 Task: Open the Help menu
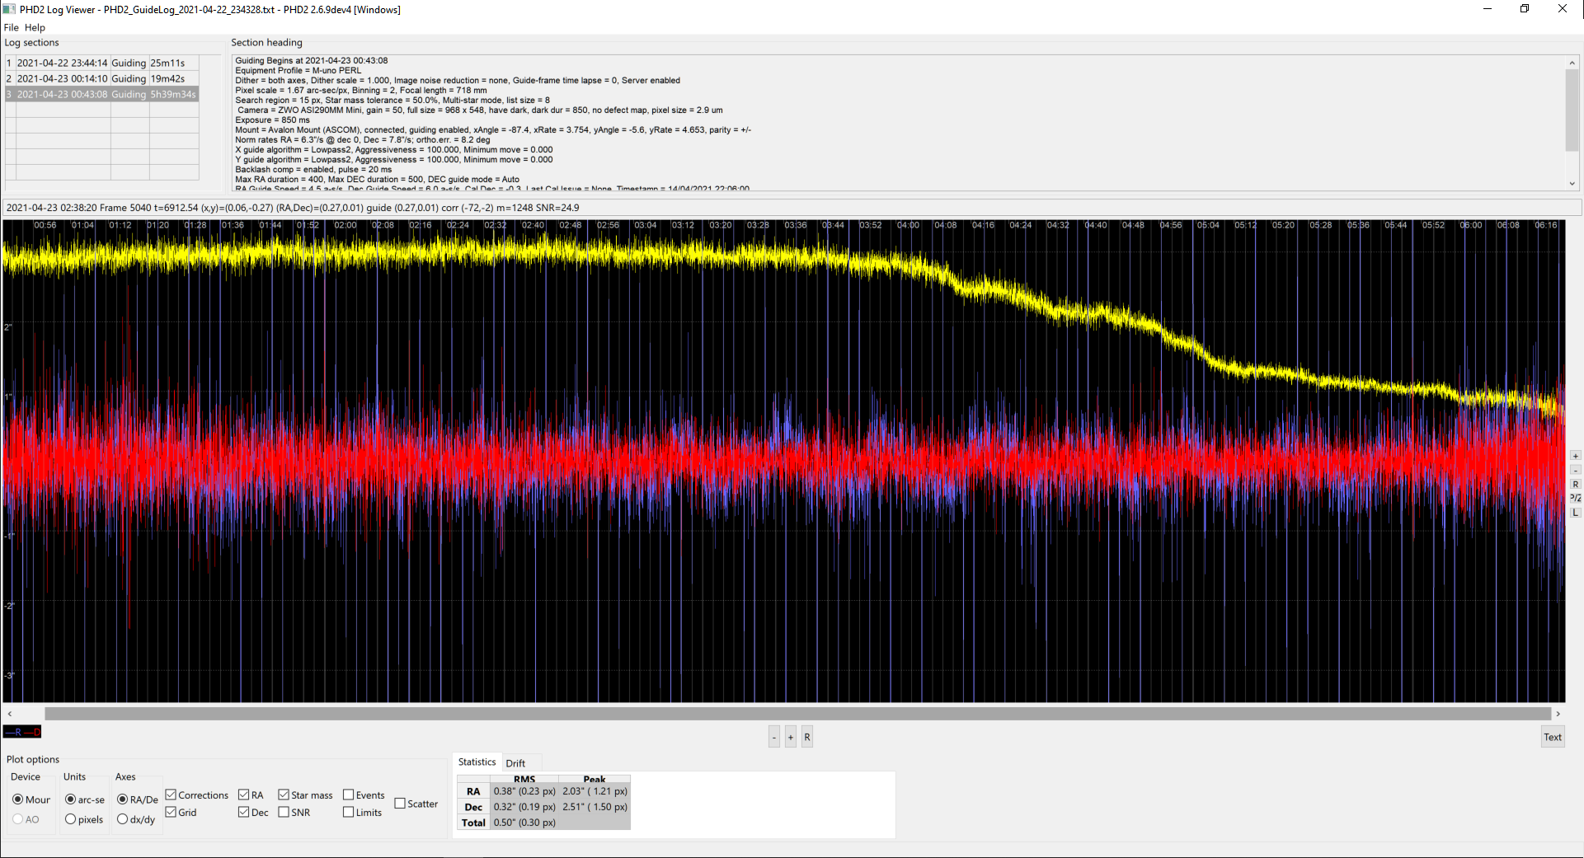[x=35, y=27]
